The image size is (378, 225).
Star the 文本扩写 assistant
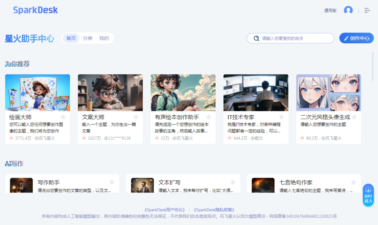tap(233, 182)
